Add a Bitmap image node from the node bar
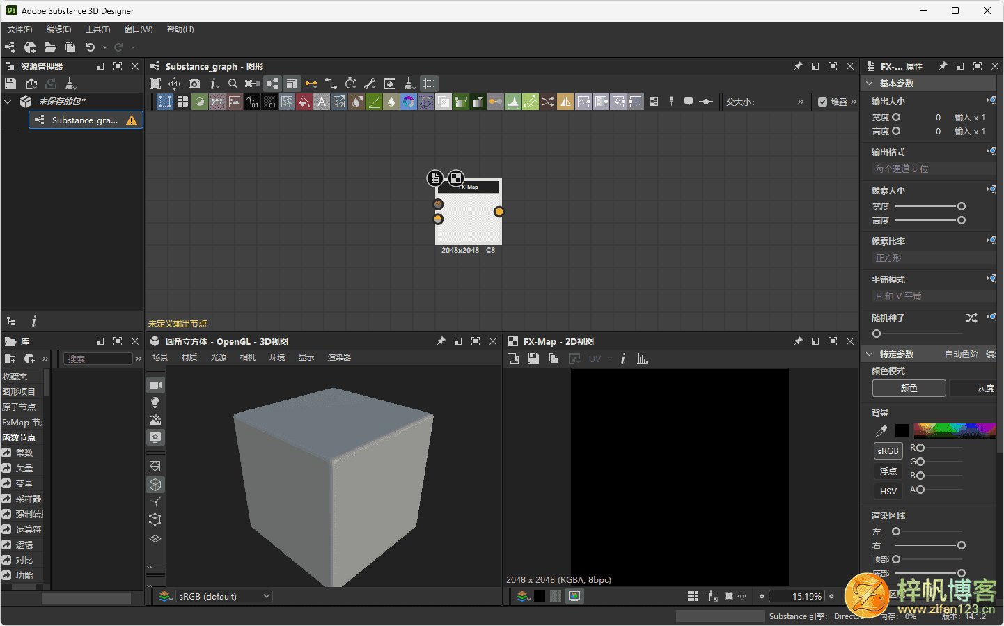This screenshot has height=626, width=1004. pos(235,102)
